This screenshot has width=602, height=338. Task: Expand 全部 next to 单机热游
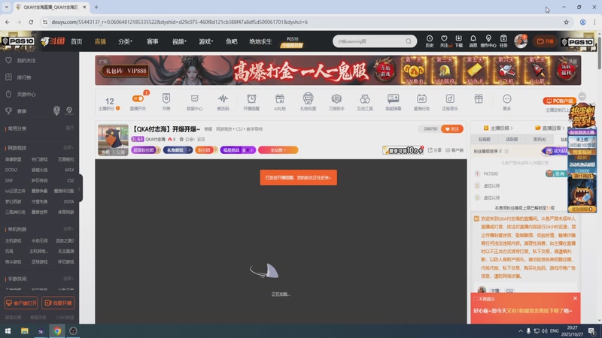pos(68,229)
